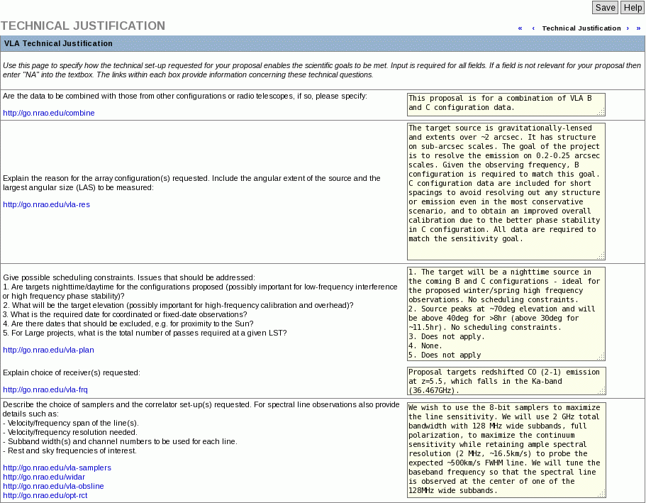Select the Technical Justification breadcrumb label
This screenshot has height=503, width=646.
581,28
